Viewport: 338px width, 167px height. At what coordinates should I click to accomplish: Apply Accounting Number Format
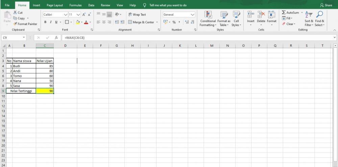tap(165, 22)
